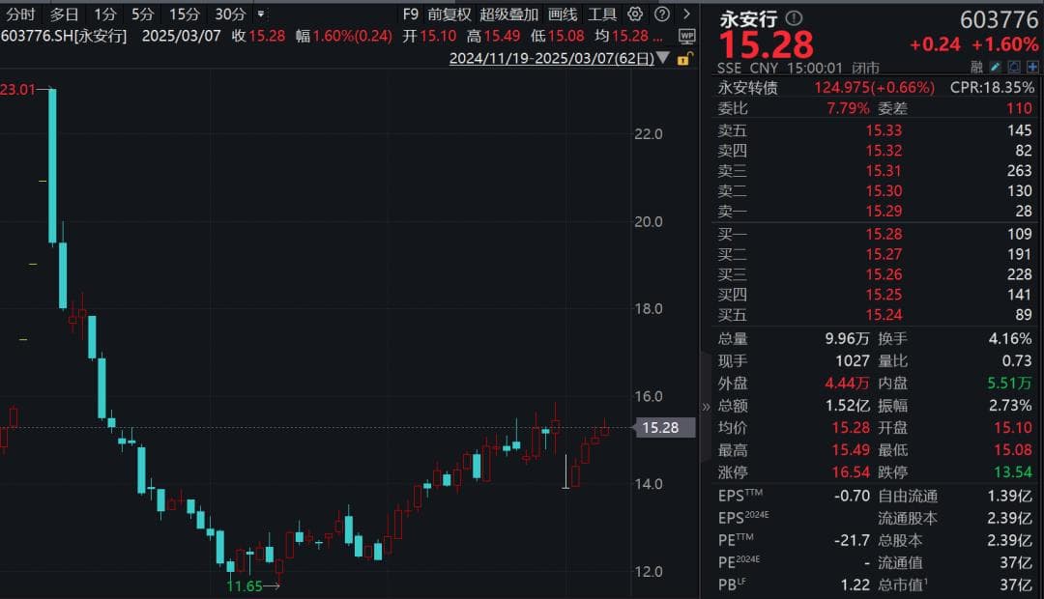Switch to 分时 intraday chart
The image size is (1044, 599).
coord(20,14)
